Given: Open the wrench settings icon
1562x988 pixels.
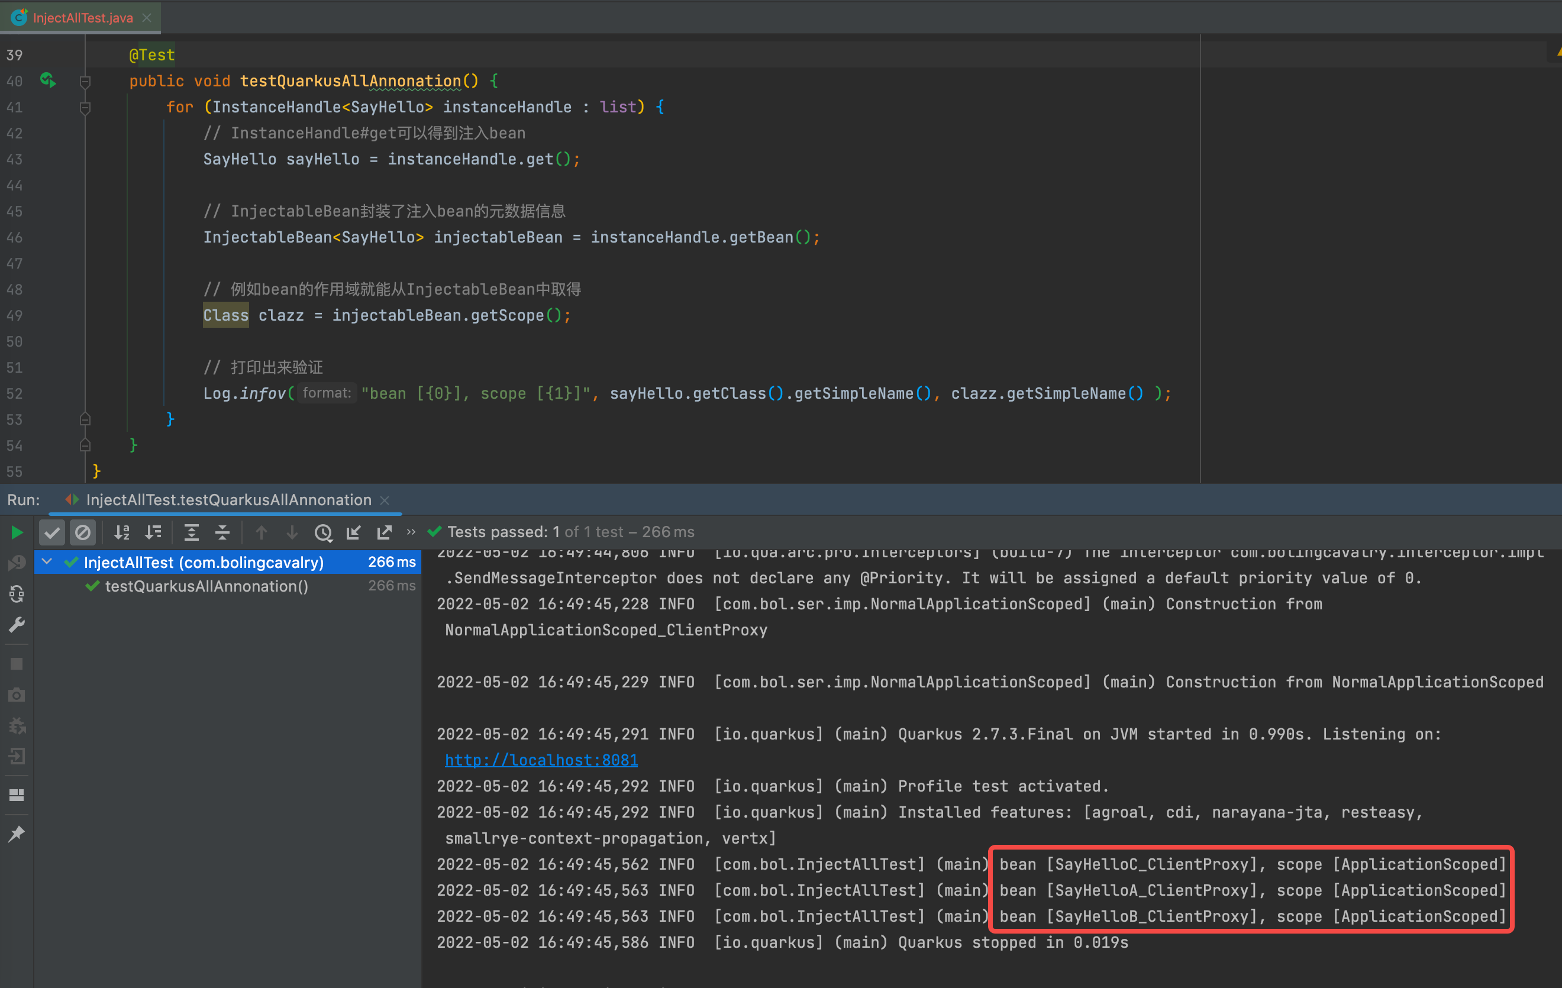Looking at the screenshot, I should point(17,625).
